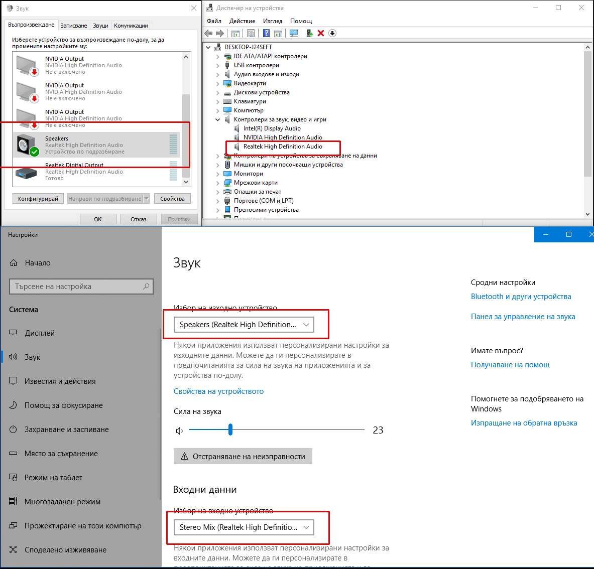
Task: Click the playback device list scroll-down arrow
Action: tap(186, 182)
